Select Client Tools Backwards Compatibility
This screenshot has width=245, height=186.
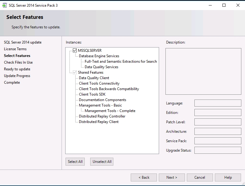[109, 89]
